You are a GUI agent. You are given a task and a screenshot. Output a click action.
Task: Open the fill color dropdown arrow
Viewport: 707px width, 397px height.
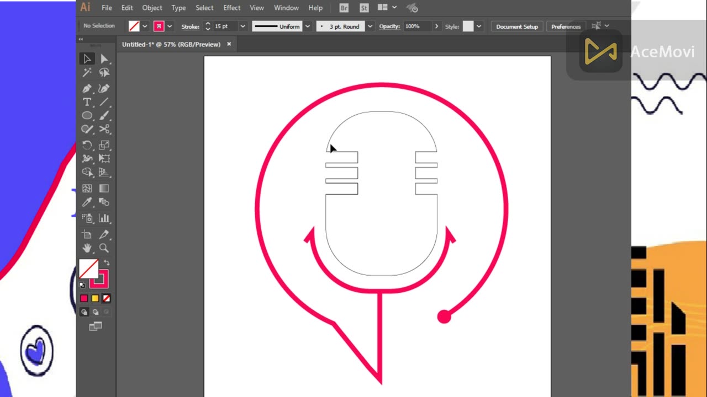click(145, 26)
